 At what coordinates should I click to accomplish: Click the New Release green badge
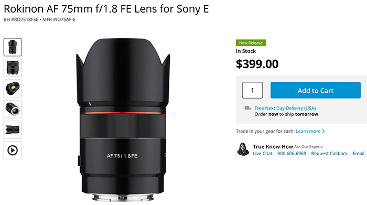coord(251,43)
